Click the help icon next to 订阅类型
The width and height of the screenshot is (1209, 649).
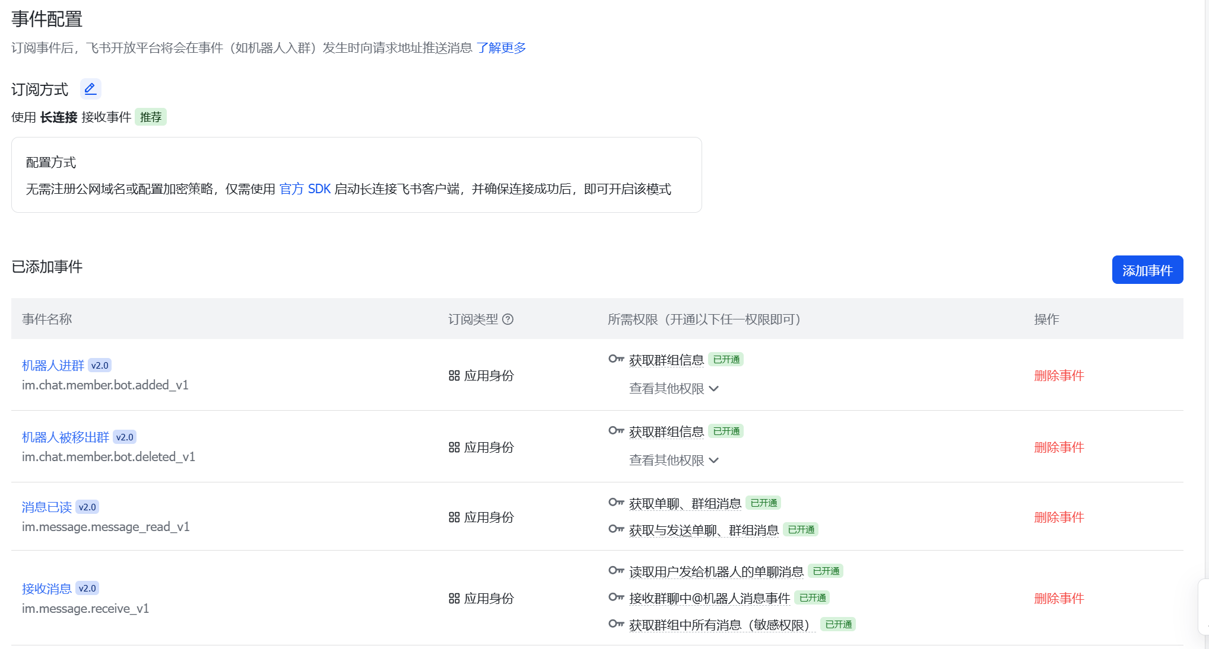tap(507, 319)
